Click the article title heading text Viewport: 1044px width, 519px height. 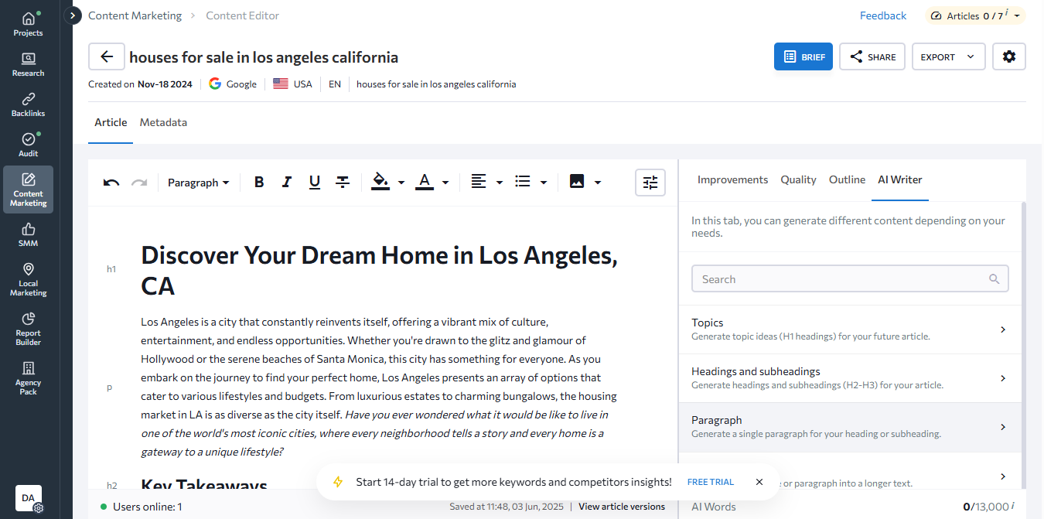click(379, 271)
